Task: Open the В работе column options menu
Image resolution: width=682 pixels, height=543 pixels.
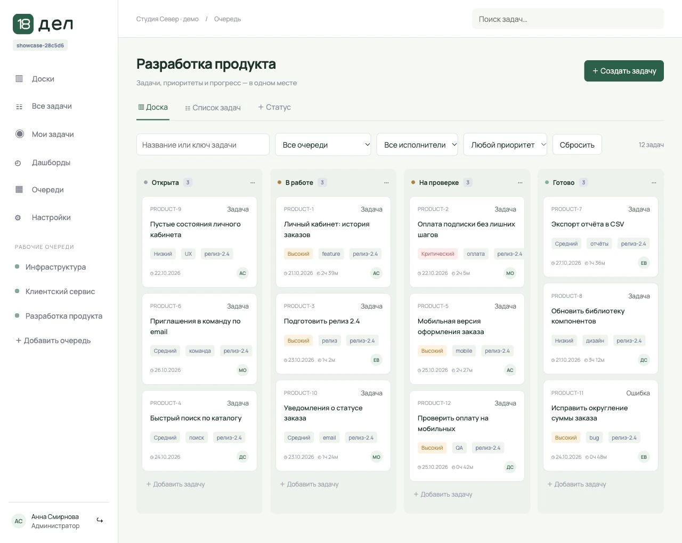Action: click(386, 183)
